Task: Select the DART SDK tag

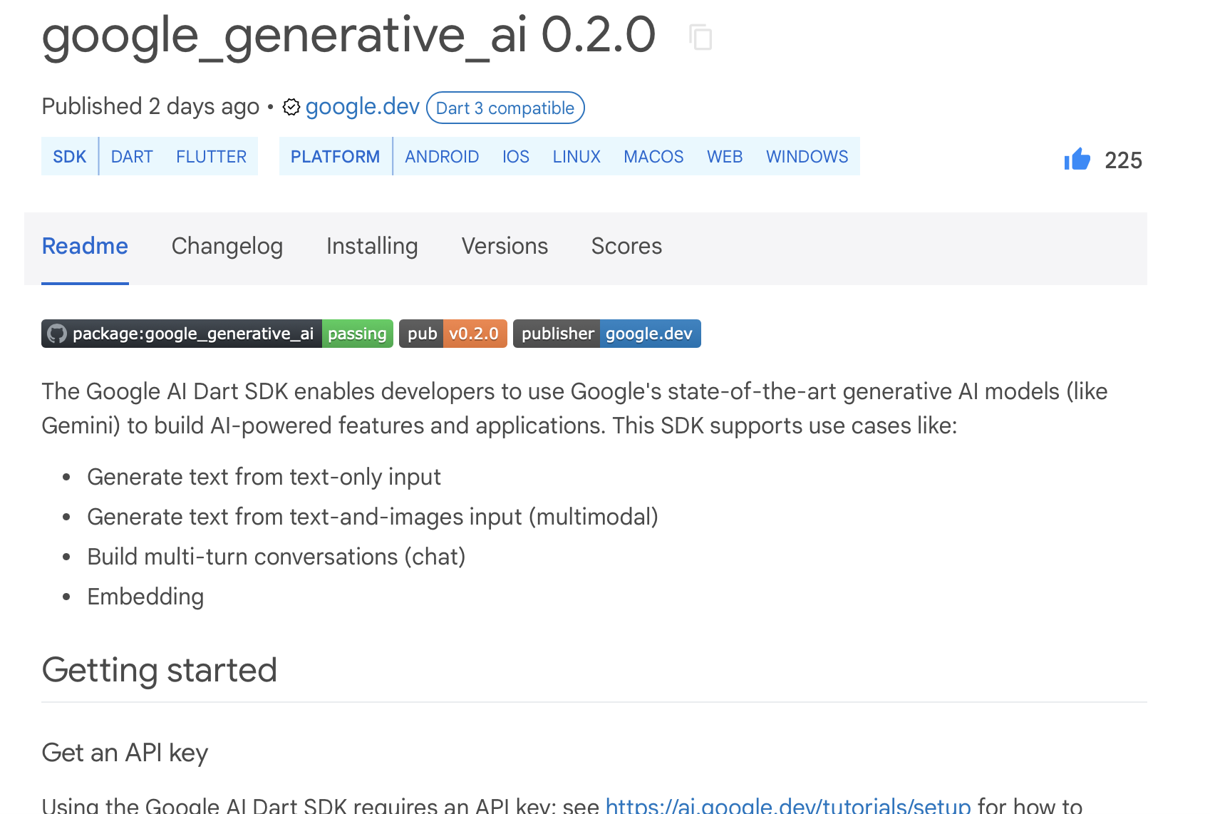Action: [x=132, y=156]
